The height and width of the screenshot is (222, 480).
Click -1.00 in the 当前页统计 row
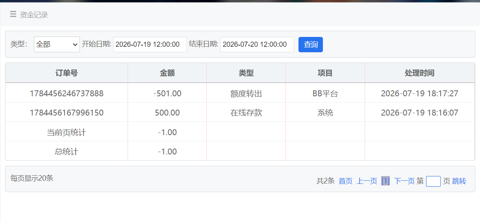[167, 132]
